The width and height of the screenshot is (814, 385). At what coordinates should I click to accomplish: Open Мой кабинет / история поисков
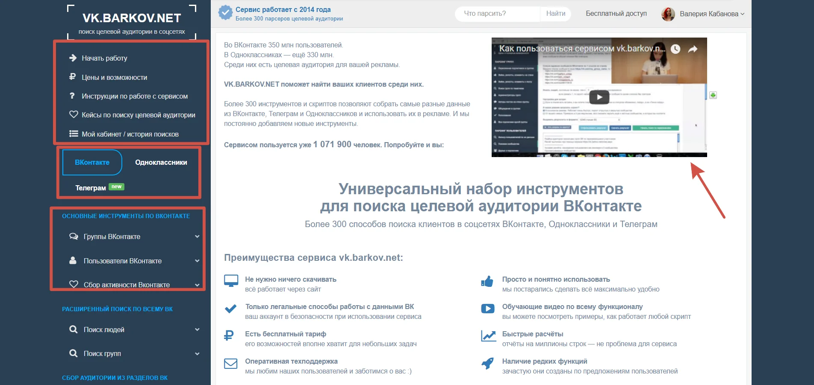[131, 134]
